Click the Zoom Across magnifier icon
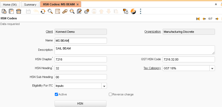222x107 pixels. coord(72,11)
